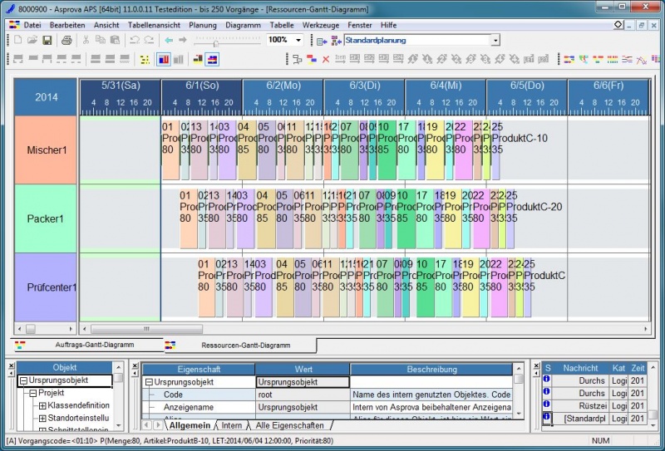Screen dimensions: 665x451
Task: Switch to the Auftrags-Gantt-Diagramm tab
Action: click(x=93, y=344)
